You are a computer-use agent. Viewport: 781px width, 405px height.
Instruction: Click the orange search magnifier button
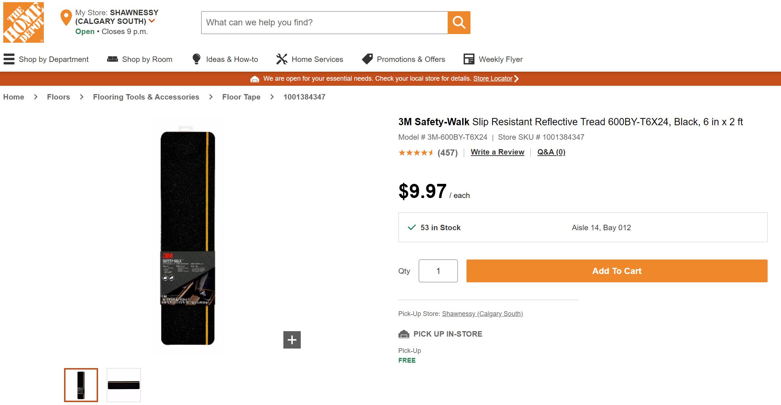pyautogui.click(x=459, y=22)
